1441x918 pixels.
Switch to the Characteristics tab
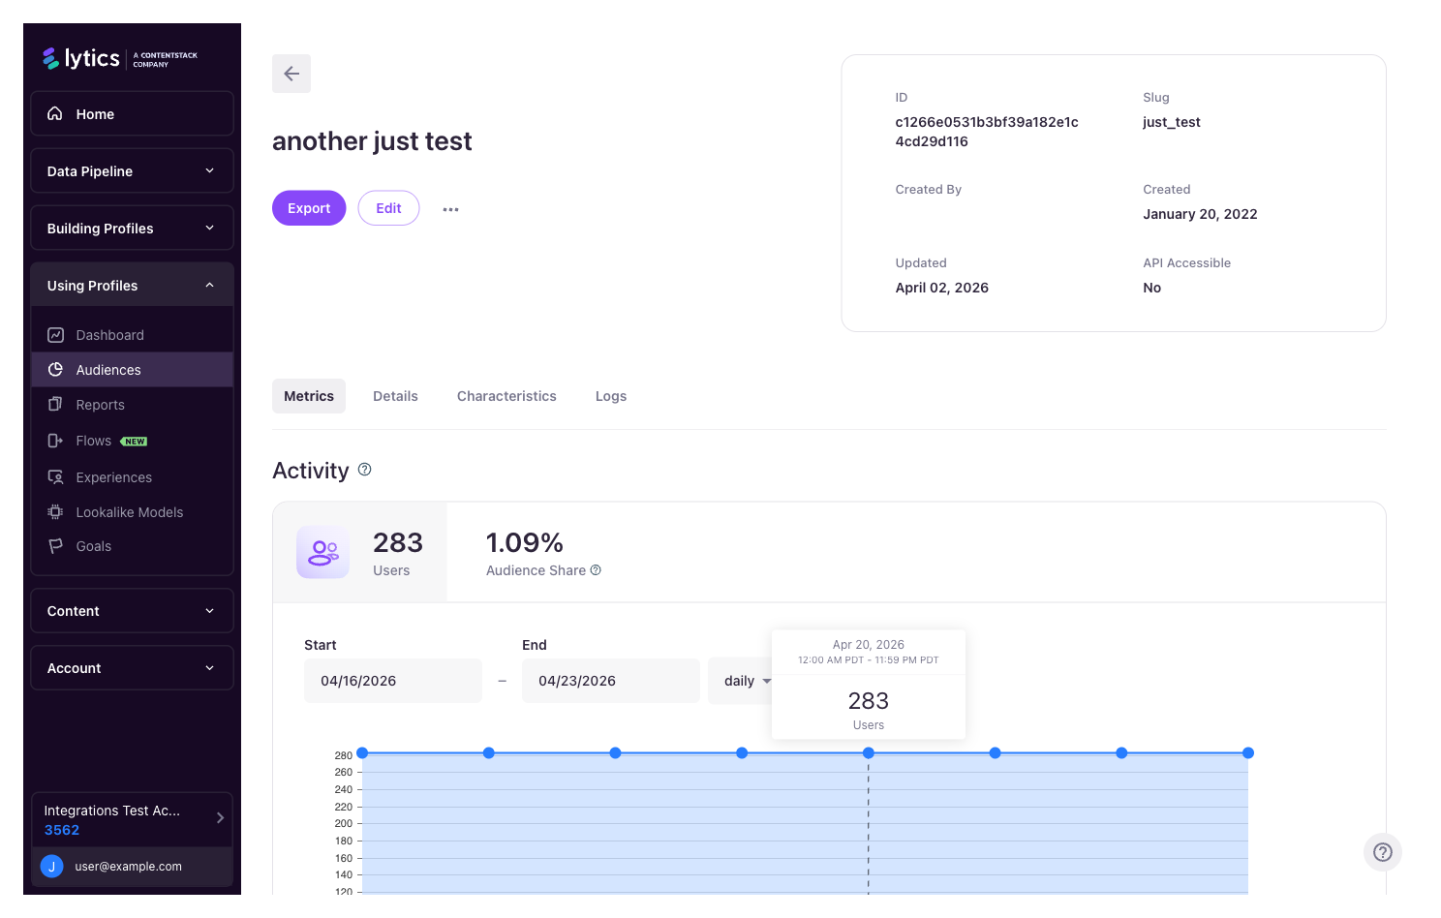(x=506, y=396)
